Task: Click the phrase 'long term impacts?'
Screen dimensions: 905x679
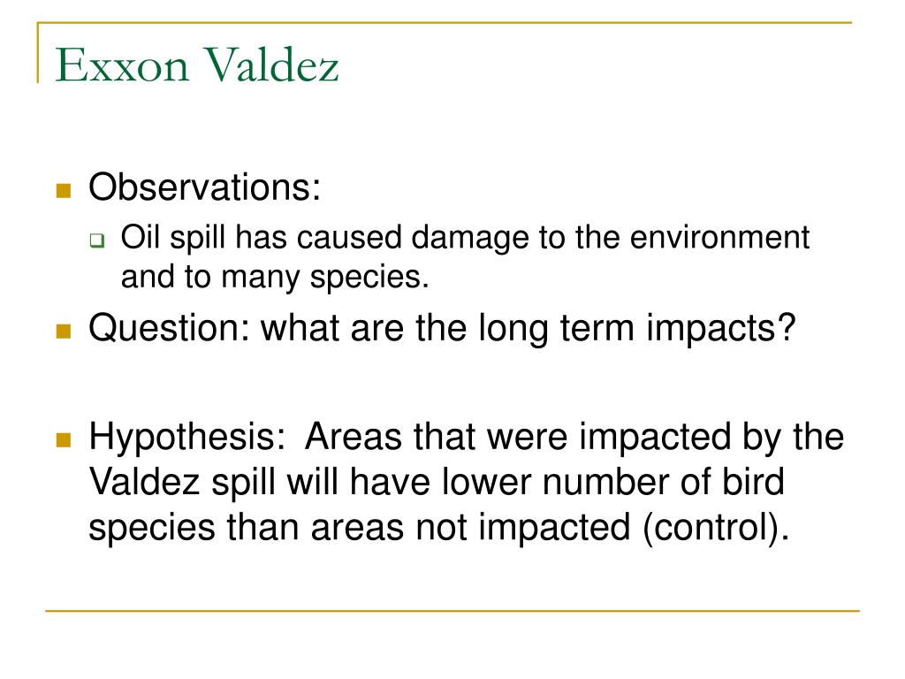Action: click(637, 329)
